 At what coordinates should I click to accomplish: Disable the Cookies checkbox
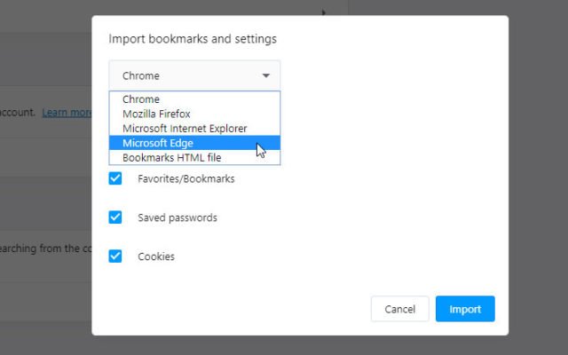click(x=115, y=256)
